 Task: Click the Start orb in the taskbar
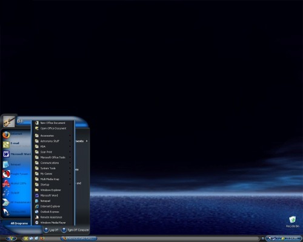(x=11, y=238)
